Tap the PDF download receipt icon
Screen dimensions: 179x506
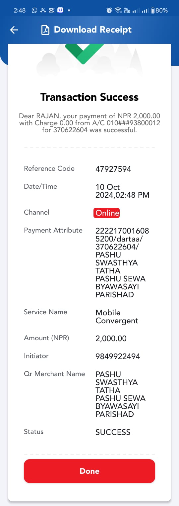[45, 30]
